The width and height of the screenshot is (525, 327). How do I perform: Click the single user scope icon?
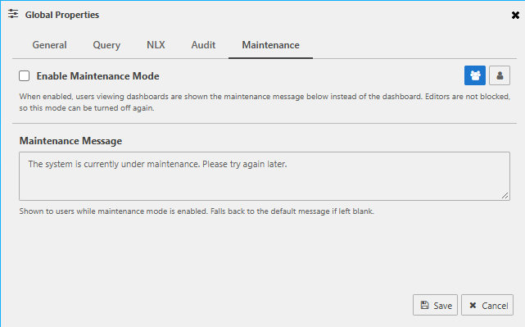(x=500, y=75)
